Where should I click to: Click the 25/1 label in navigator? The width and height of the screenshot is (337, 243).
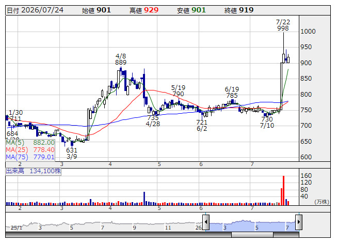click(x=17, y=227)
